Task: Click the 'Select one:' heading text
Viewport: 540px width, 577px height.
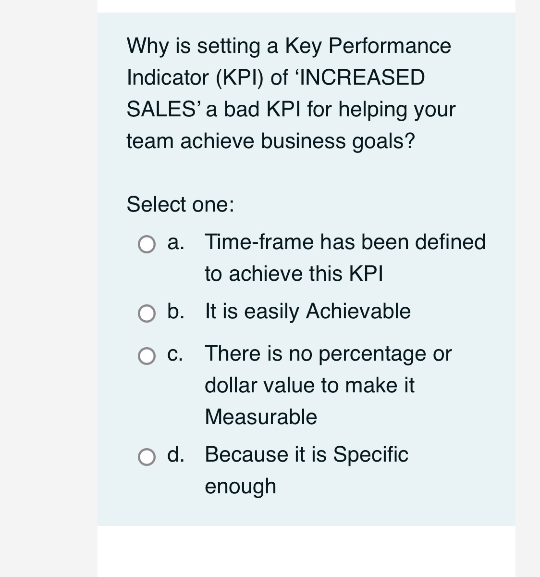Action: click(x=180, y=204)
